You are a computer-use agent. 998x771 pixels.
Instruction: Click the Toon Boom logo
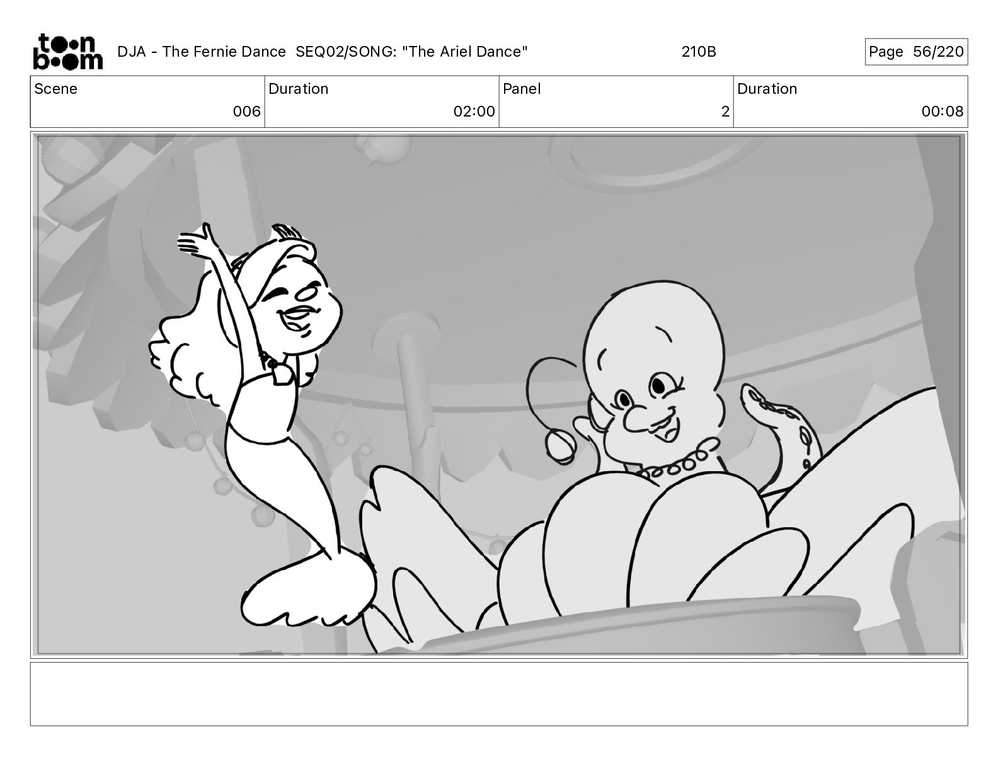[x=67, y=52]
